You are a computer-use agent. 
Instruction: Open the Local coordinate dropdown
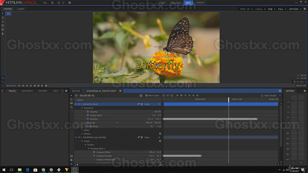click(x=260, y=9)
